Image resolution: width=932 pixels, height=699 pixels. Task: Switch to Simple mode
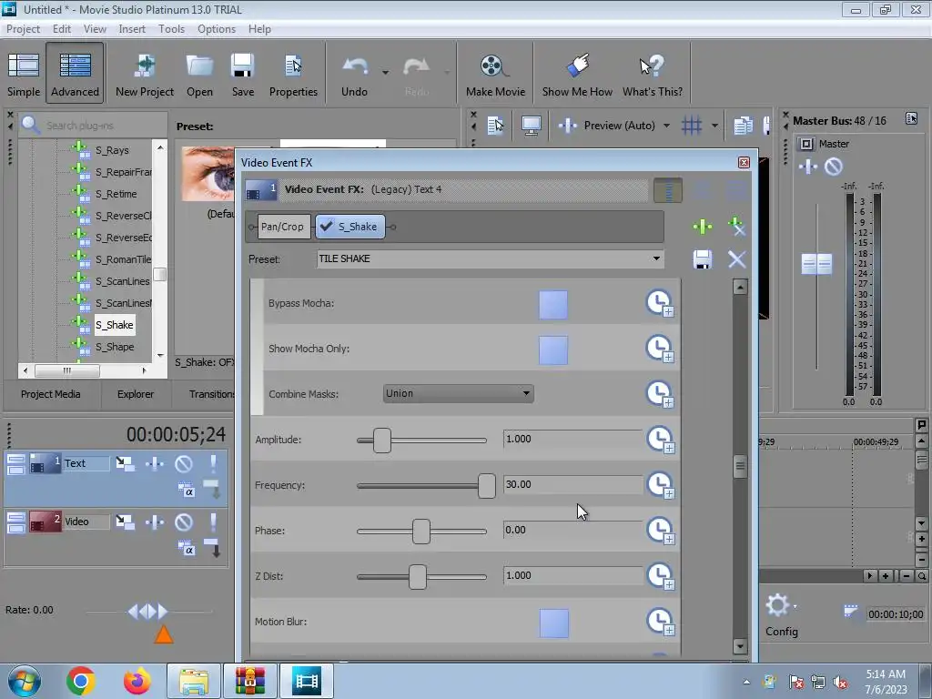(23, 75)
